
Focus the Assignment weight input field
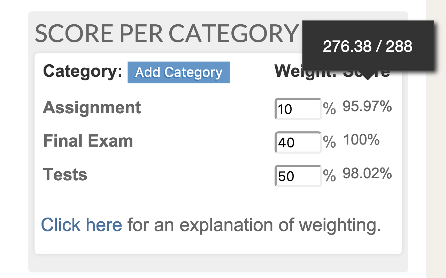click(x=298, y=109)
